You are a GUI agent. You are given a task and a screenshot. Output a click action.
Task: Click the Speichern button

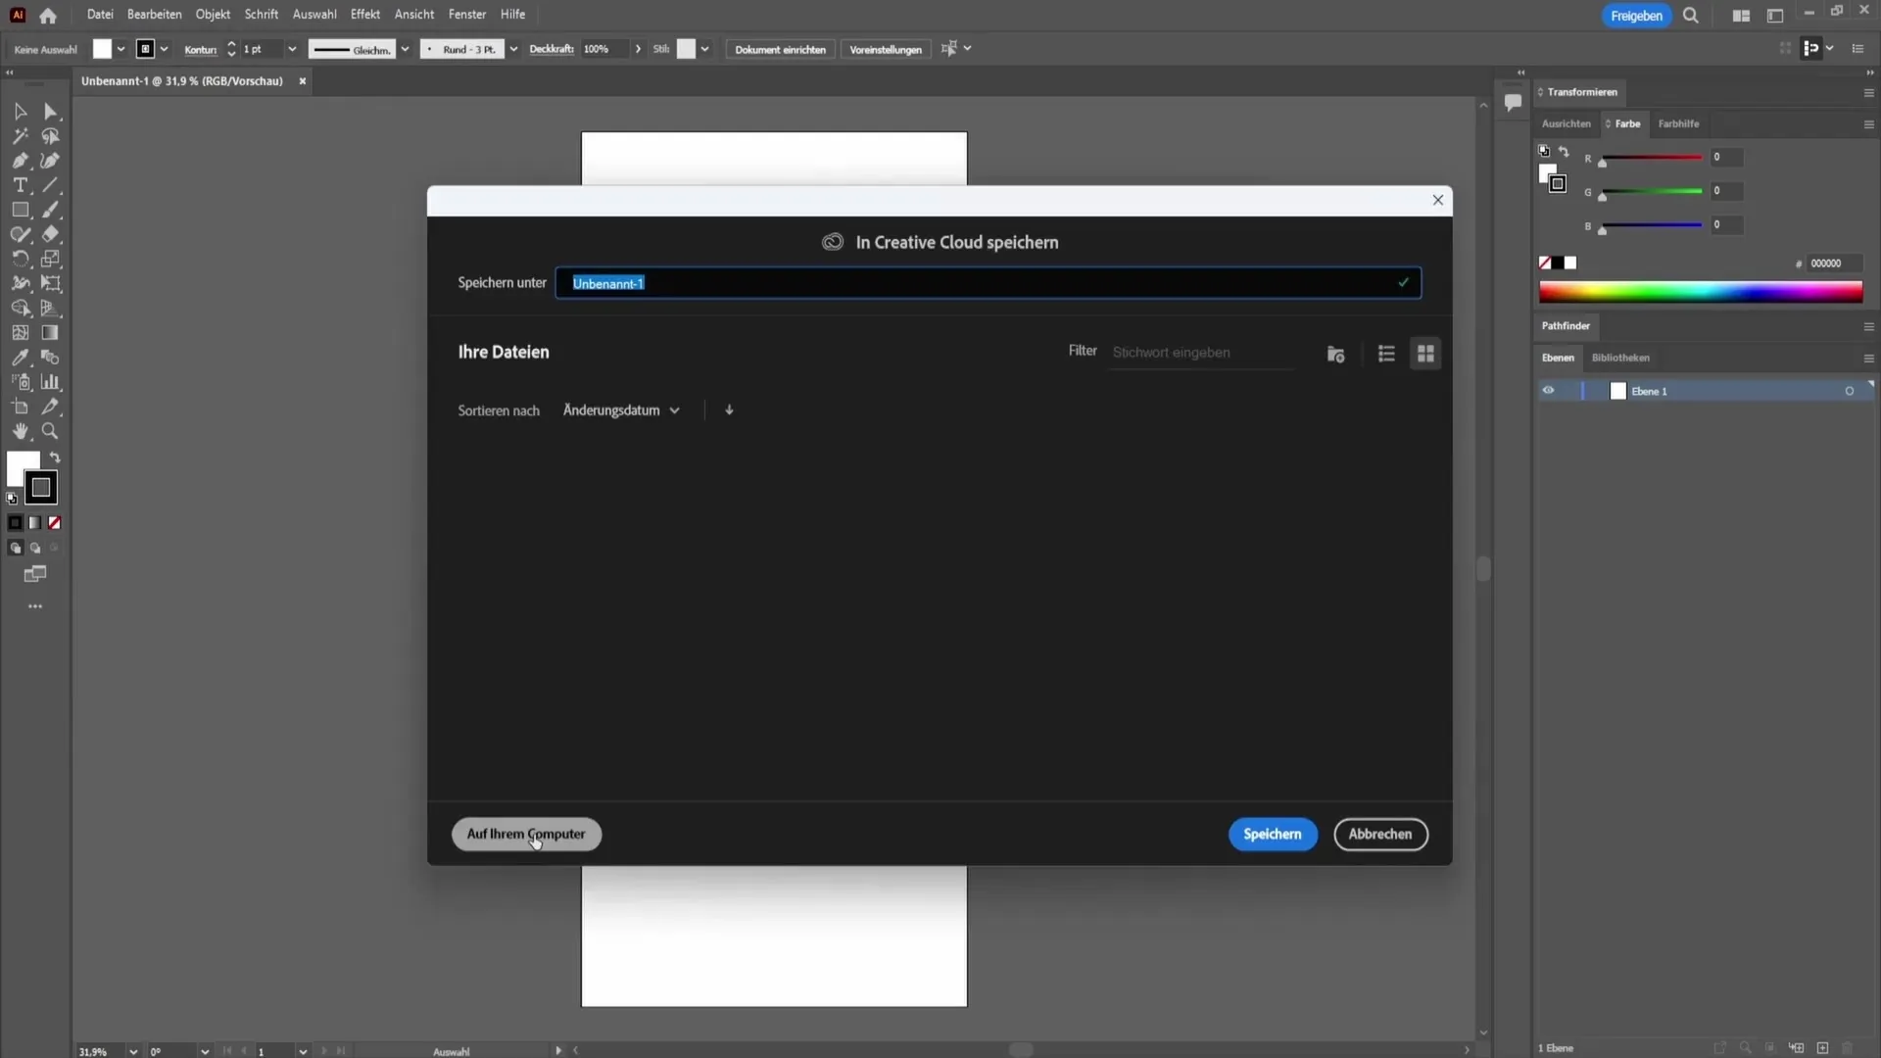[x=1273, y=835]
